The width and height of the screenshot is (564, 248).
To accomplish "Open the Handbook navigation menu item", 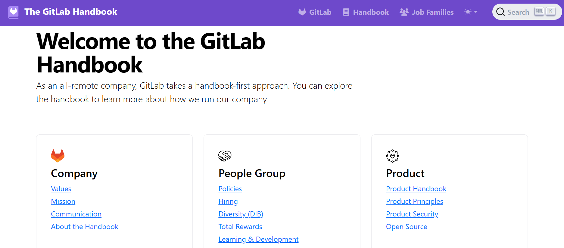I will click(371, 12).
